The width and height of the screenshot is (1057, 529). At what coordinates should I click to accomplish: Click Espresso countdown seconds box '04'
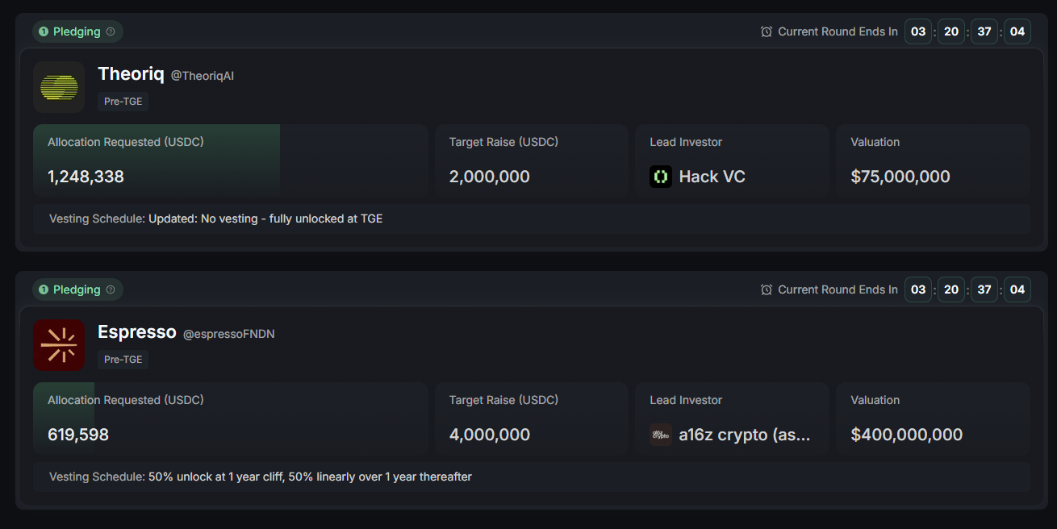click(1017, 290)
